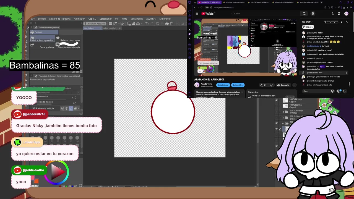The height and width of the screenshot is (199, 354).
Task: Click the New document icon in command bar
Action: pyautogui.click(x=129, y=24)
